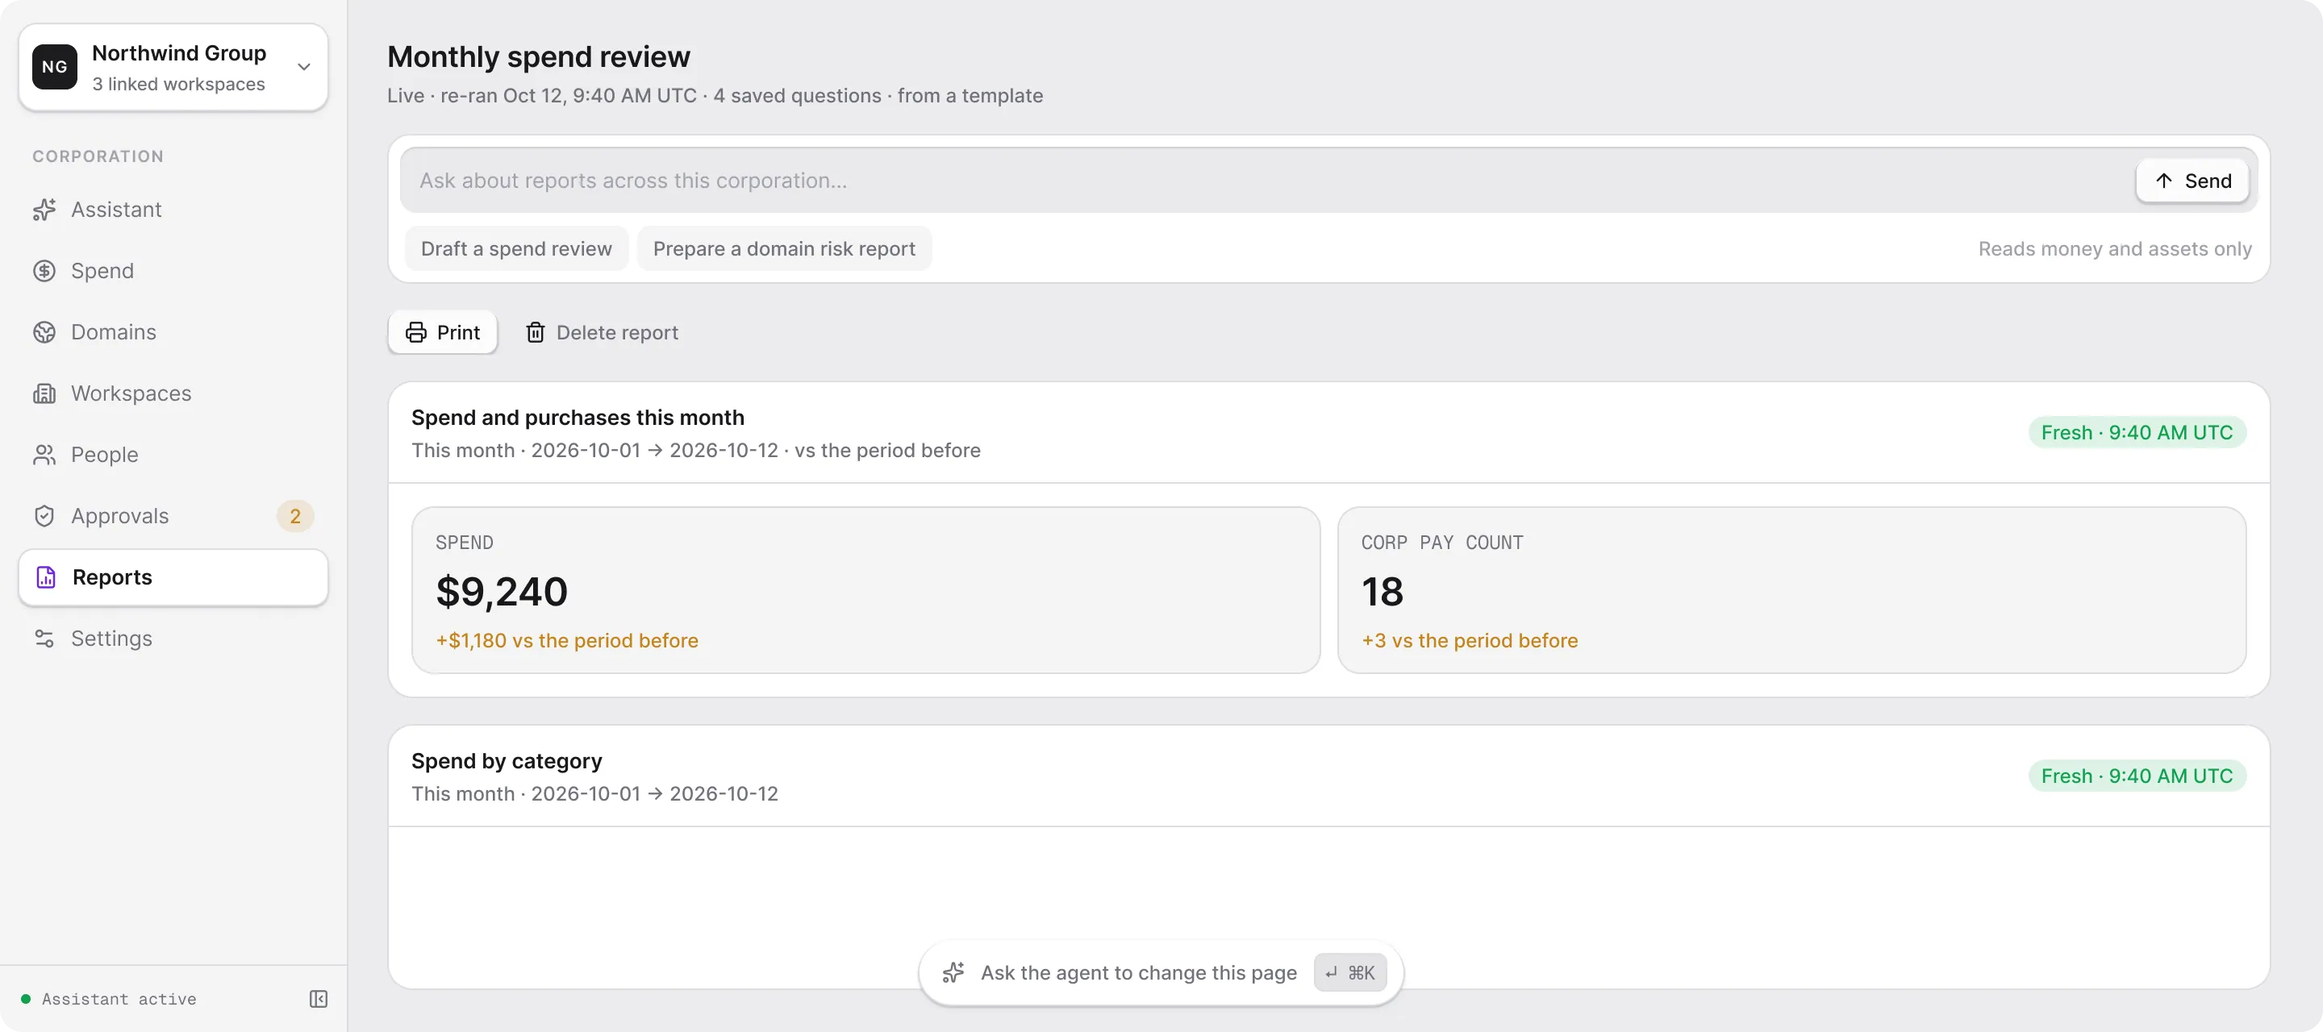Click the Reports document icon
This screenshot has height=1032, width=2323.
(x=46, y=578)
